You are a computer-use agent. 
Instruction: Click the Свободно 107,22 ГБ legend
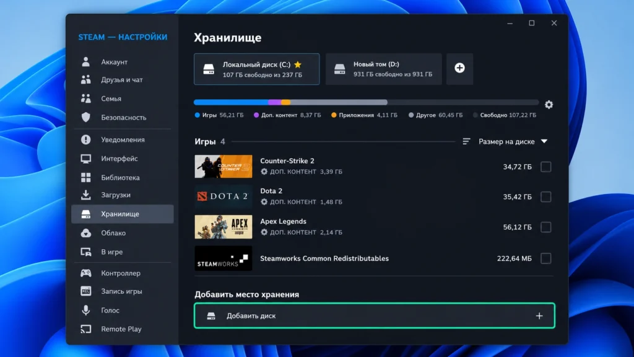coord(505,115)
